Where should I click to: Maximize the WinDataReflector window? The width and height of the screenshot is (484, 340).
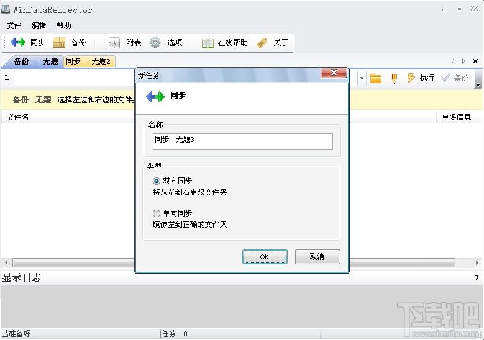click(x=459, y=9)
